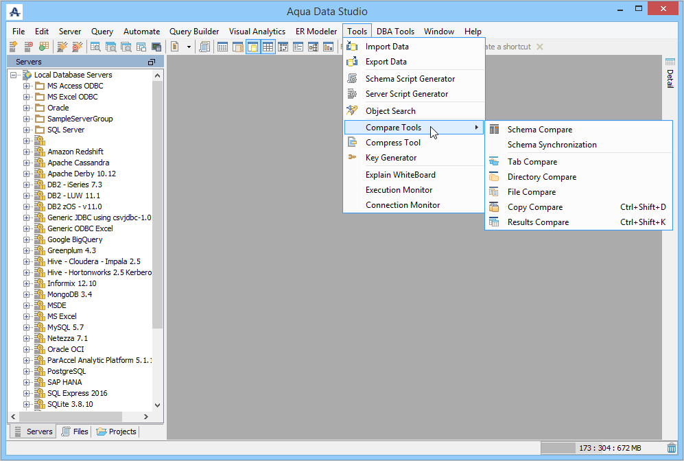Click the Object Search icon

coord(352,110)
